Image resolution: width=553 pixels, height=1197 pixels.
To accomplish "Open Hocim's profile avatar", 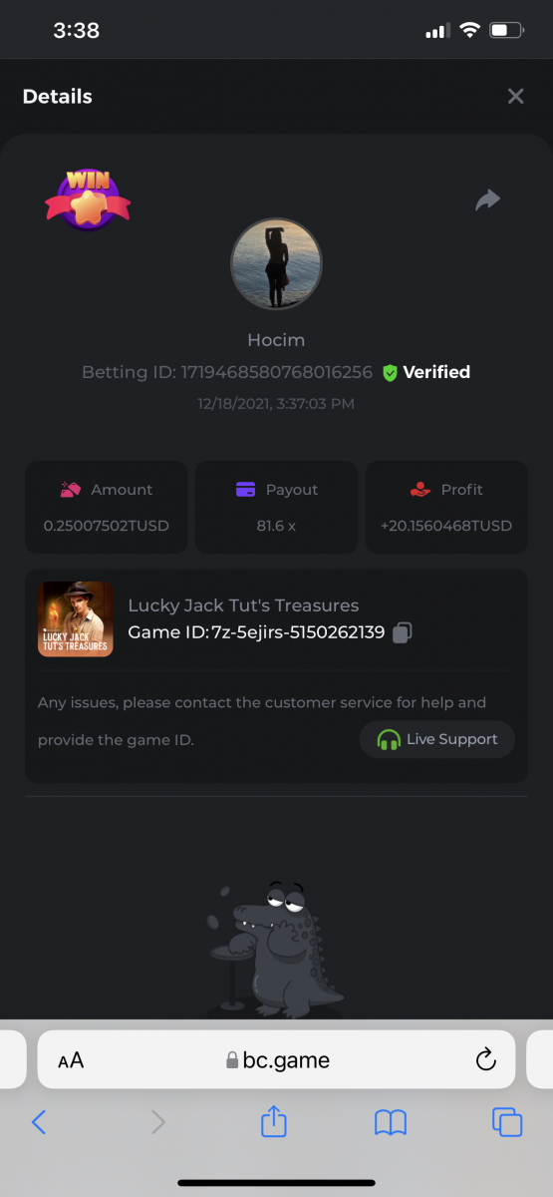I will 276,264.
